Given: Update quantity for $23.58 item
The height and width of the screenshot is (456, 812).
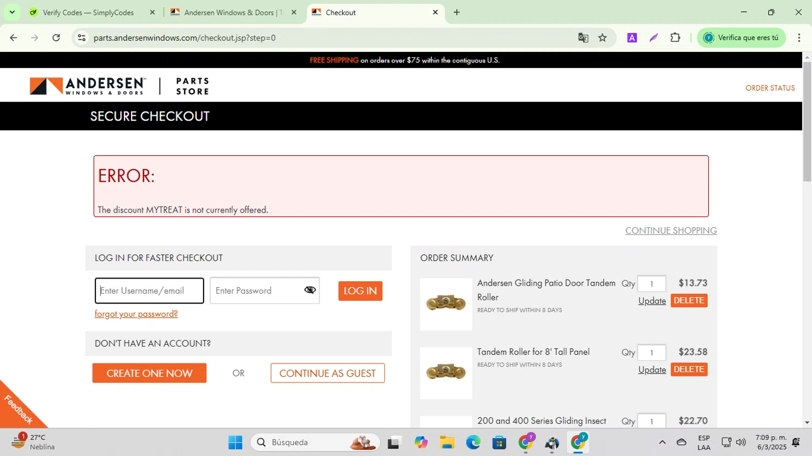Looking at the screenshot, I should 652,369.
